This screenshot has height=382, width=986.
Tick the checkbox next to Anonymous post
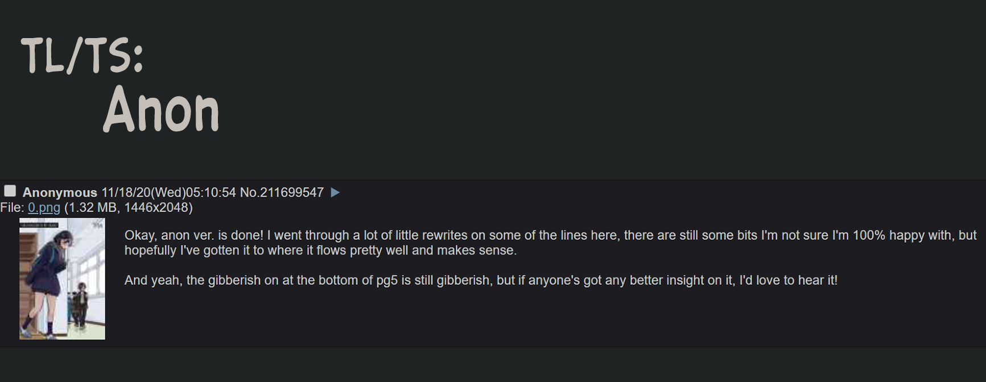coord(10,191)
